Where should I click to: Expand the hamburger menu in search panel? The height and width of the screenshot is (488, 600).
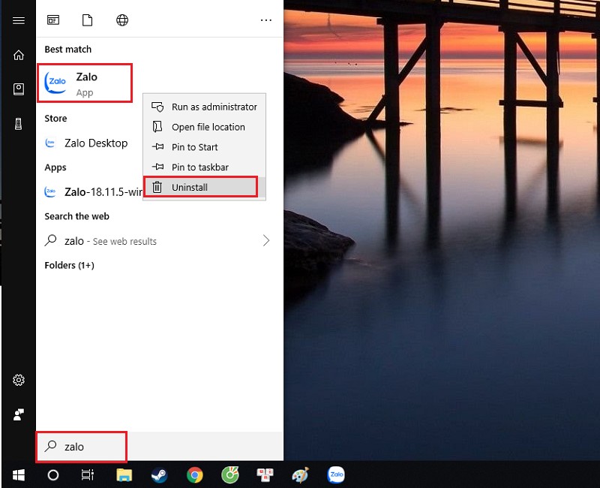pos(19,20)
